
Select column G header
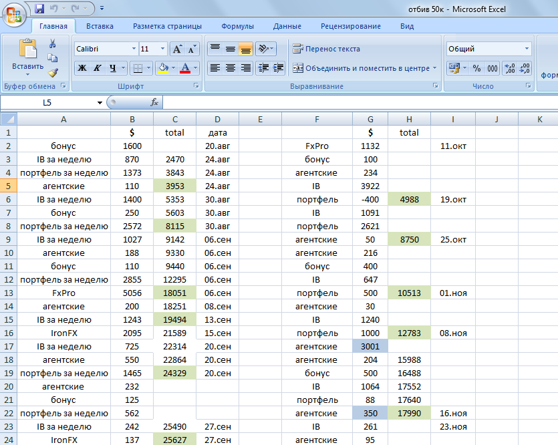[x=370, y=120]
